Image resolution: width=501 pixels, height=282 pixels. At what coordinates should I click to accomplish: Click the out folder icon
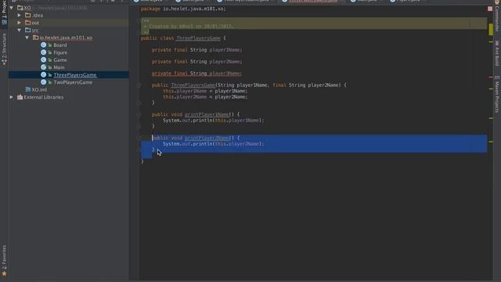(x=28, y=23)
